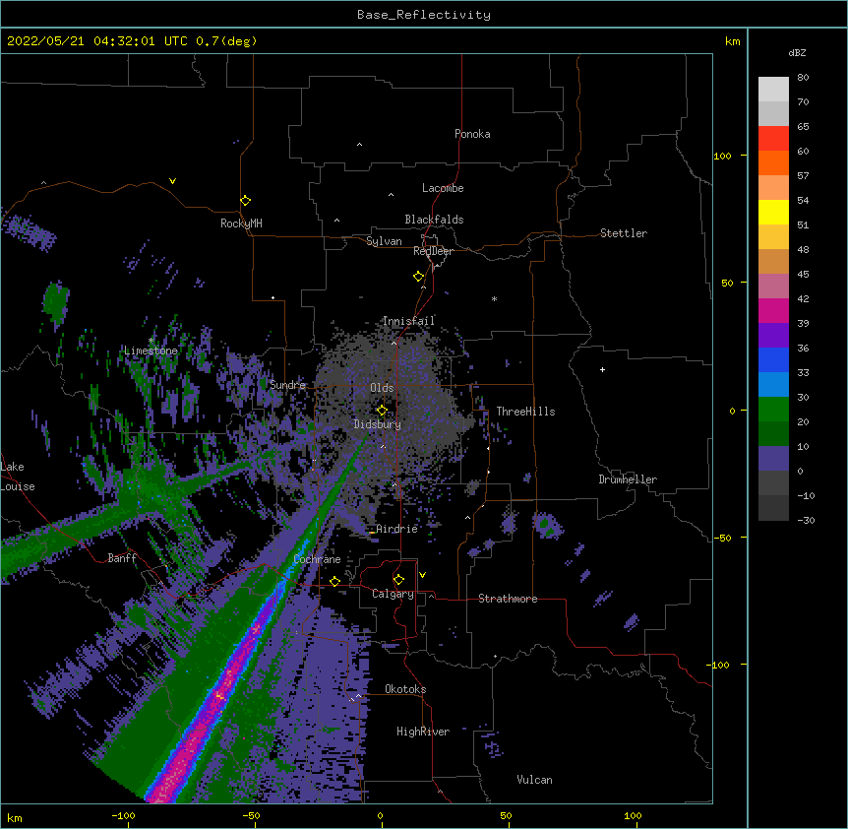Viewport: 848px width, 829px height.
Task: Click the Drumheller label
Action: pos(628,479)
